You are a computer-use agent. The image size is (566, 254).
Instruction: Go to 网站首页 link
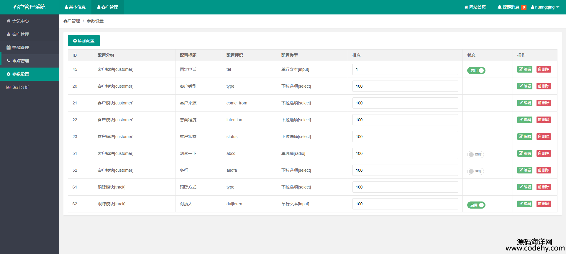[475, 7]
